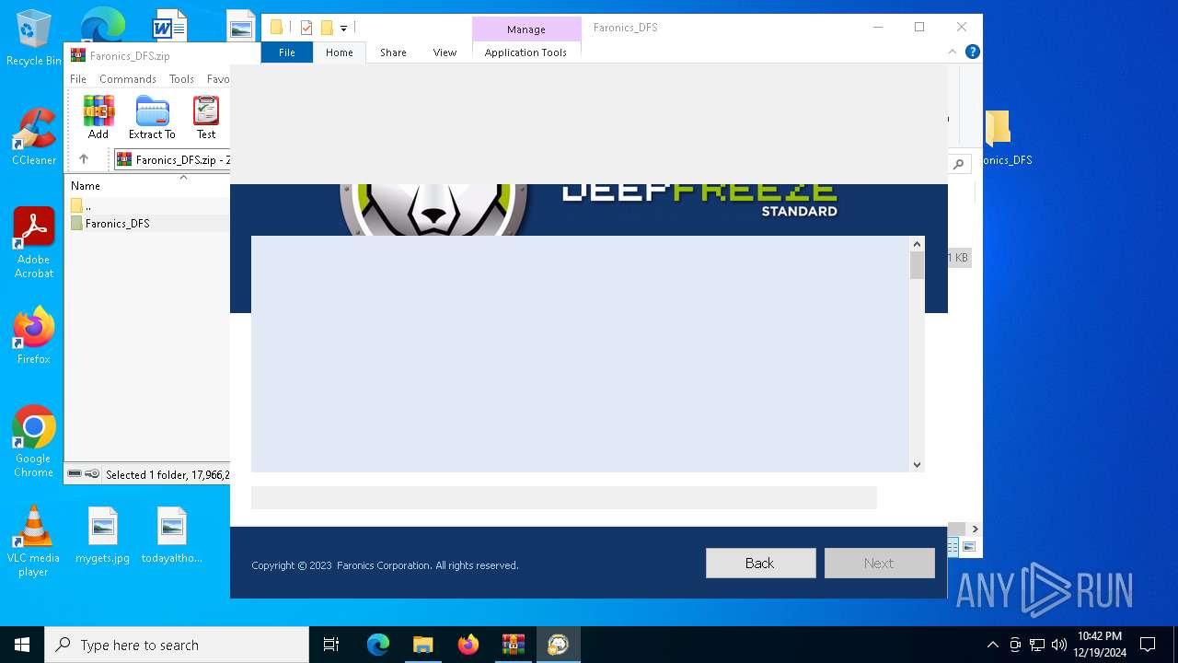The image size is (1178, 663).
Task: Click the Add icon in WinRAR toolbar
Action: (98, 117)
